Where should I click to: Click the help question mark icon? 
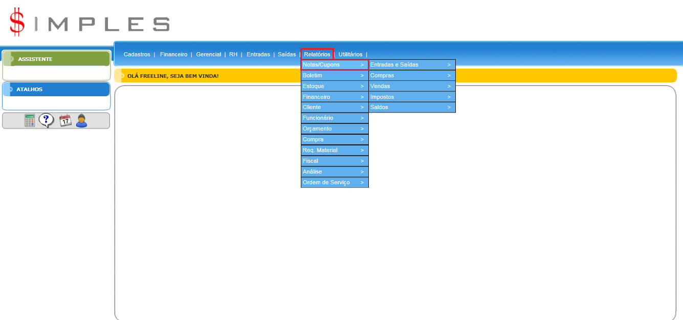pyautogui.click(x=46, y=121)
